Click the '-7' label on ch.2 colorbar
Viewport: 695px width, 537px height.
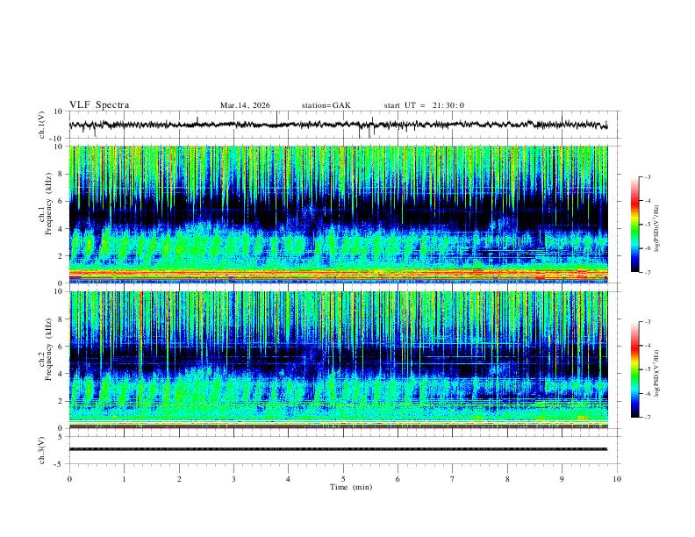click(x=647, y=418)
